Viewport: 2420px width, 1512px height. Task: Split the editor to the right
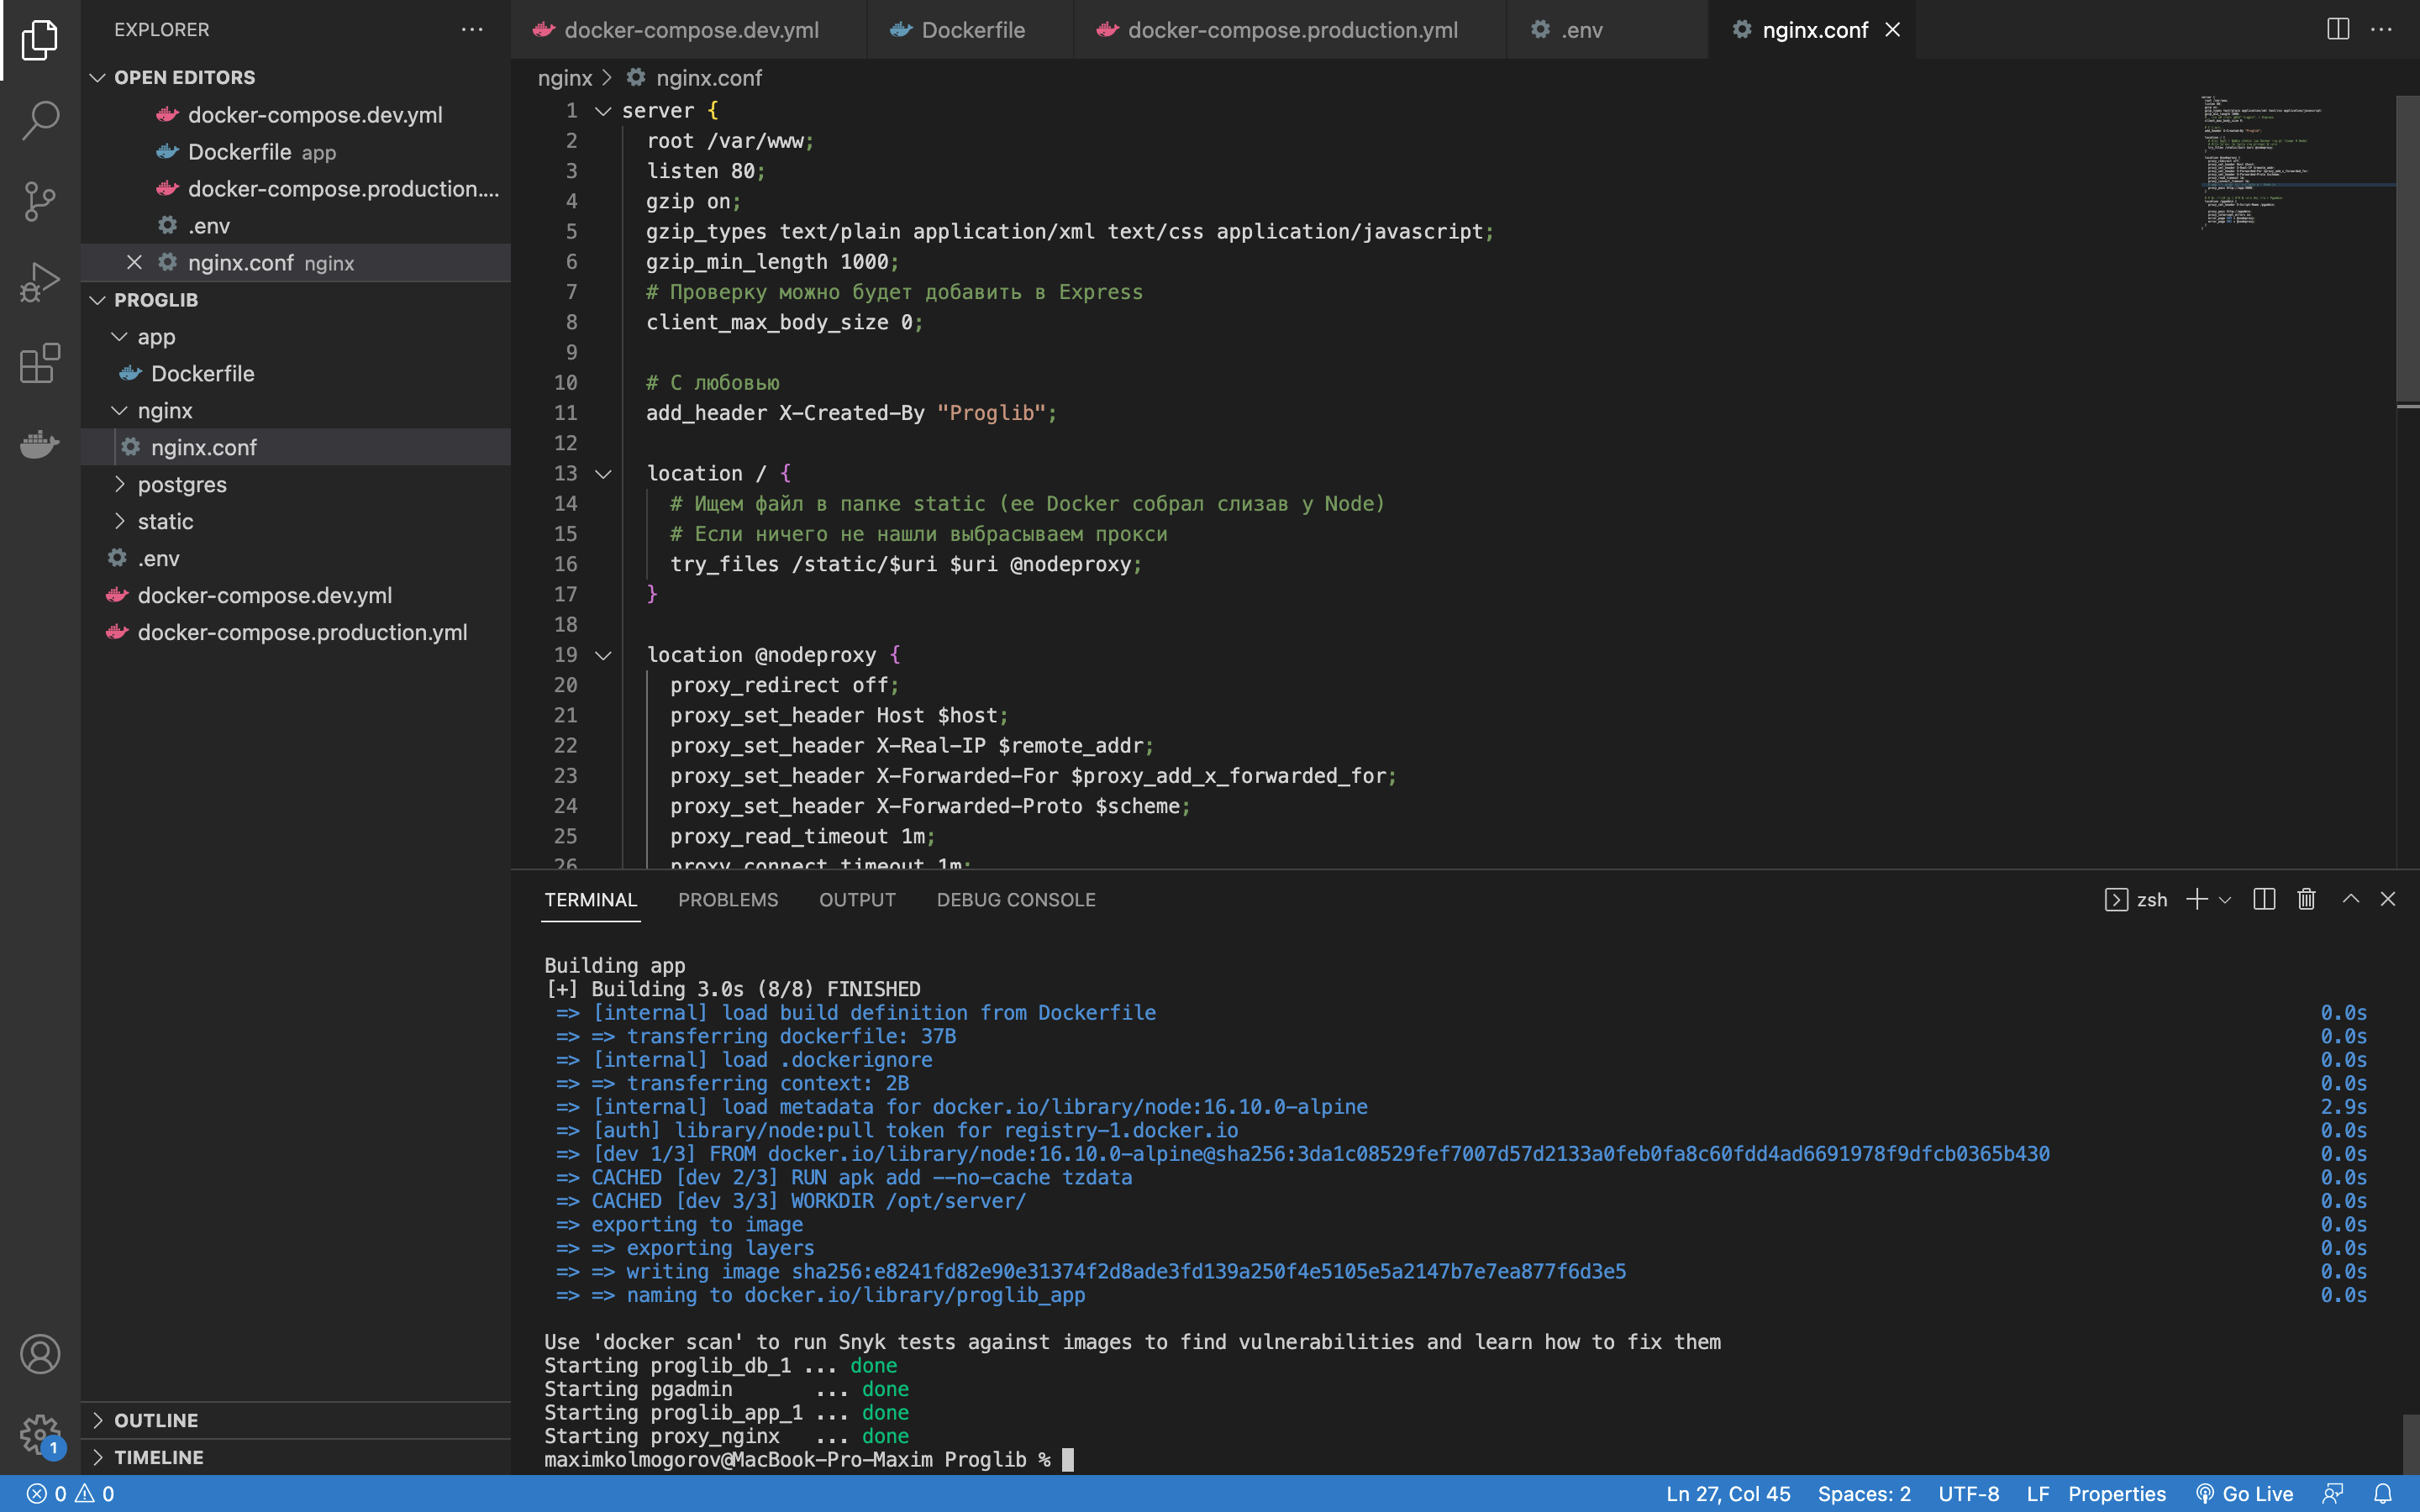pyautogui.click(x=2338, y=30)
